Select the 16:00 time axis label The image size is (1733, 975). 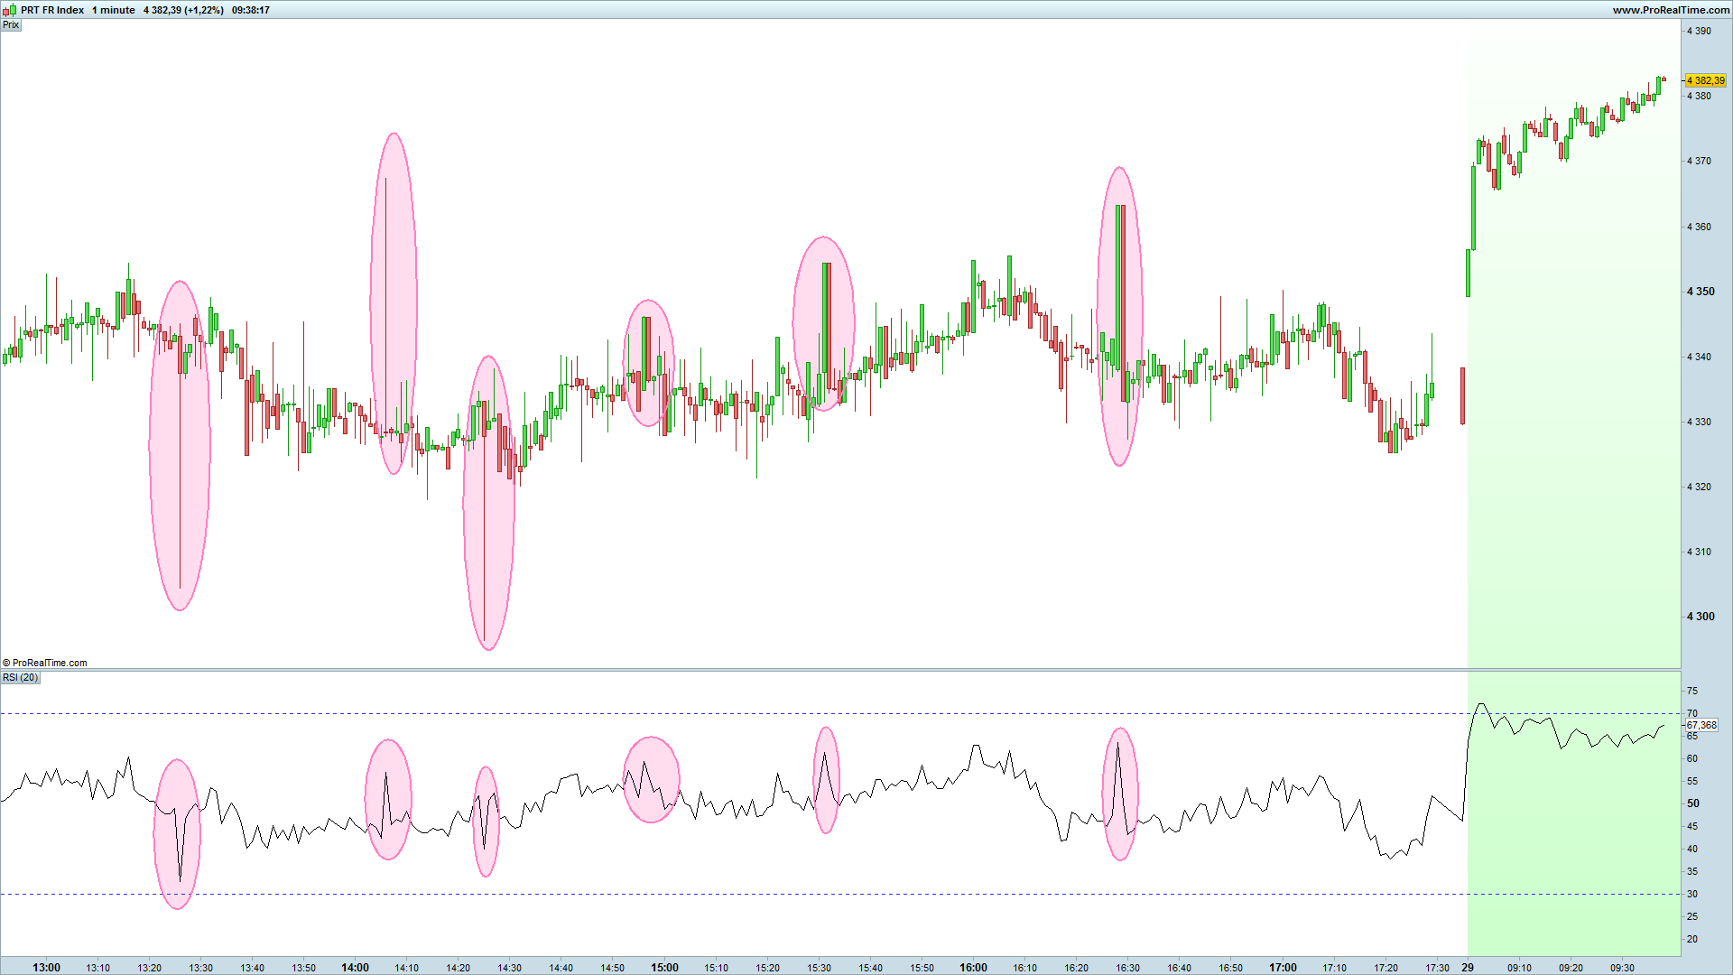pyautogui.click(x=973, y=967)
